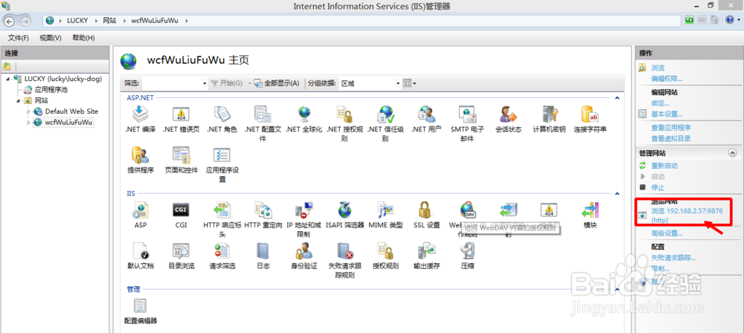Click the navigate back arrow button
This screenshot has width=744, height=333.
(10, 21)
